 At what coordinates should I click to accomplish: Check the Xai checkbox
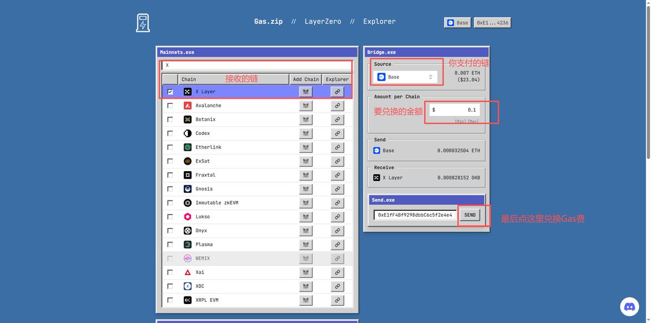[170, 272]
